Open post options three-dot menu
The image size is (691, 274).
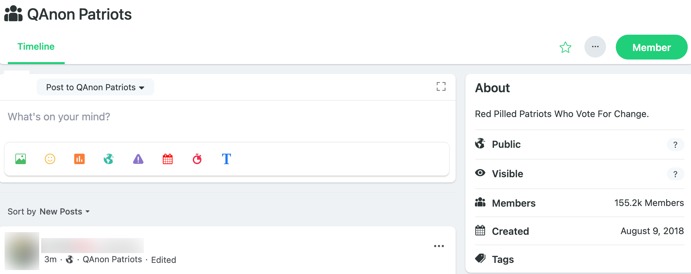pyautogui.click(x=439, y=246)
